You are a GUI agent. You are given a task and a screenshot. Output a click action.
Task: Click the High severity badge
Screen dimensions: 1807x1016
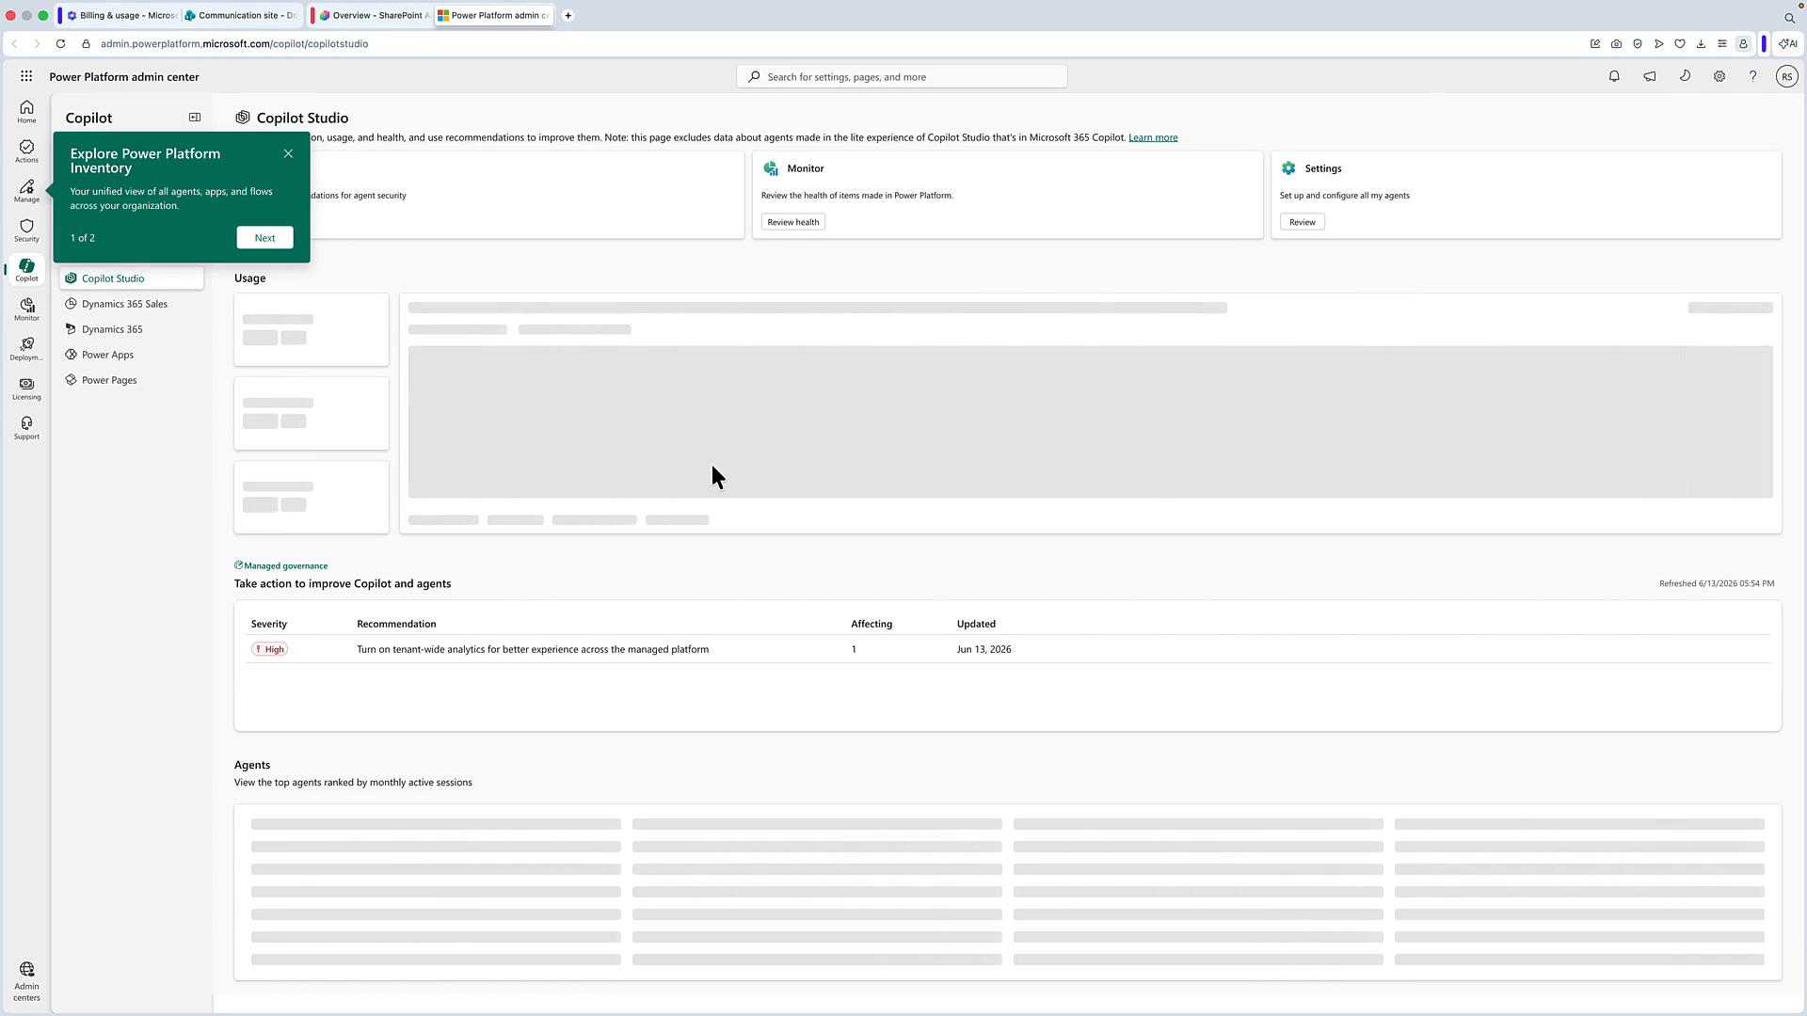point(269,649)
